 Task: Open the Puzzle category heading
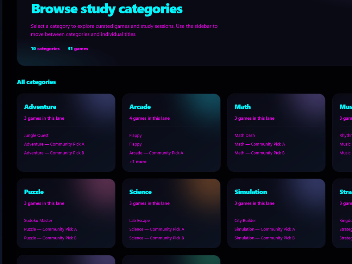34,192
